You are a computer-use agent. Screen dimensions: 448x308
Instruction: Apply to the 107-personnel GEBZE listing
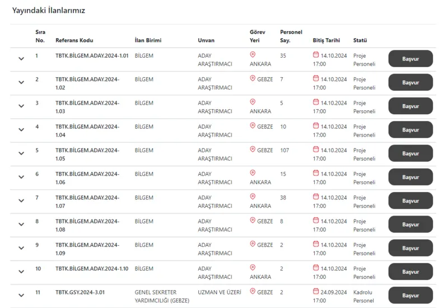click(x=410, y=153)
